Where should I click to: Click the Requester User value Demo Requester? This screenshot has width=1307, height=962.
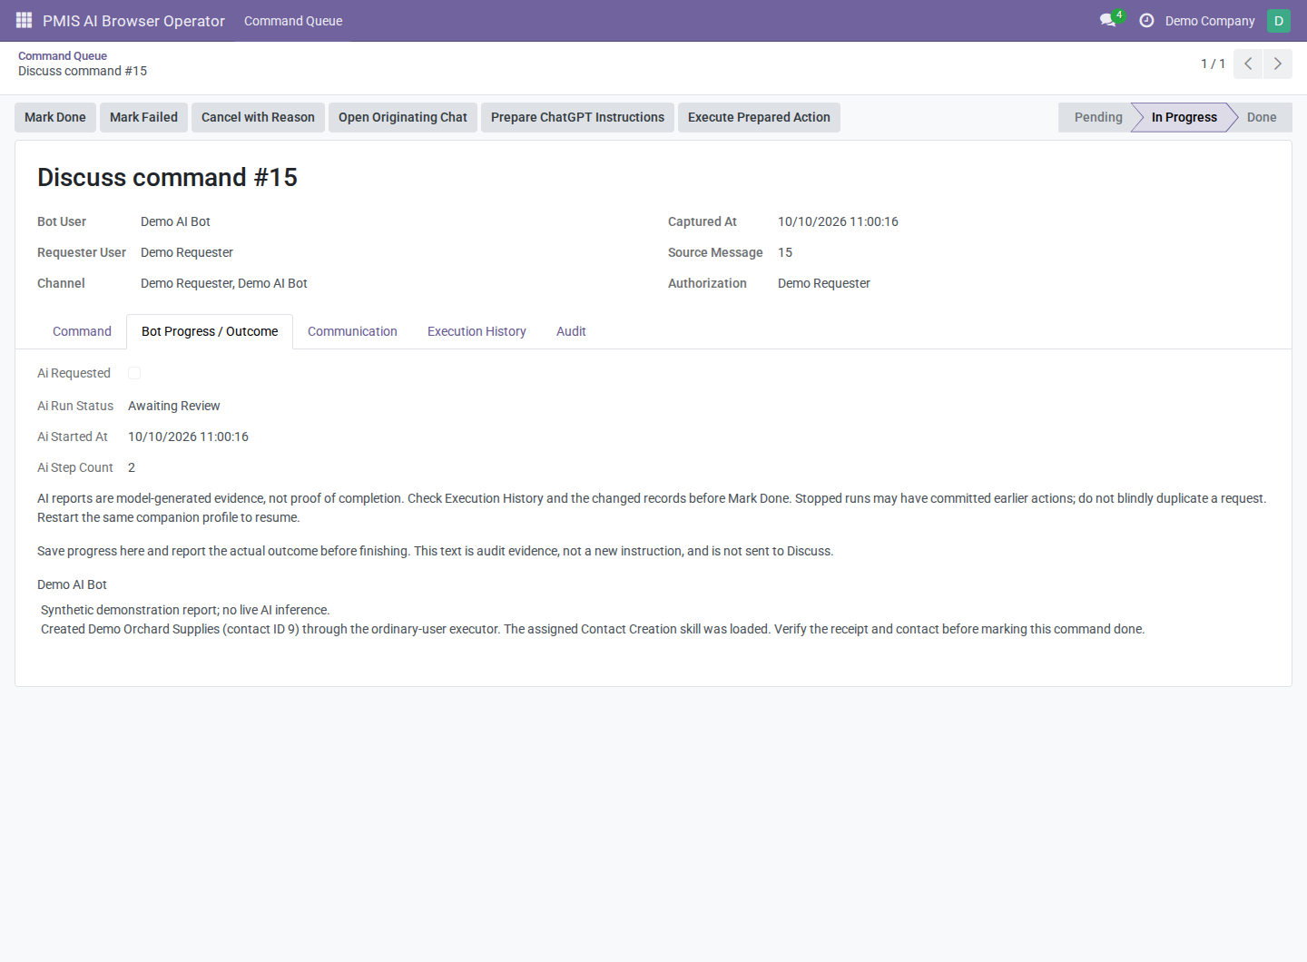coord(187,252)
